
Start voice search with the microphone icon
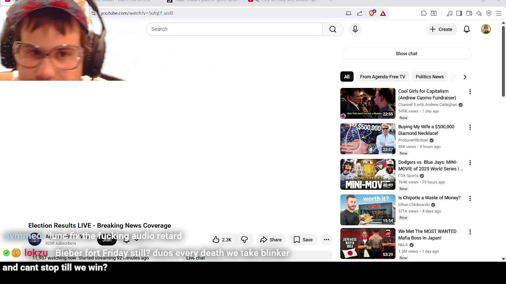coord(355,29)
